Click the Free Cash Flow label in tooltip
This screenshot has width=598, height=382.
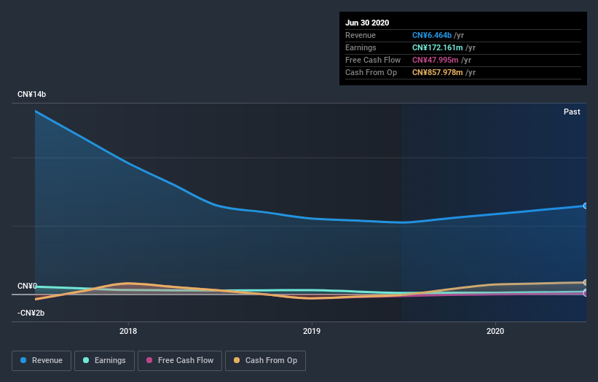coord(373,60)
